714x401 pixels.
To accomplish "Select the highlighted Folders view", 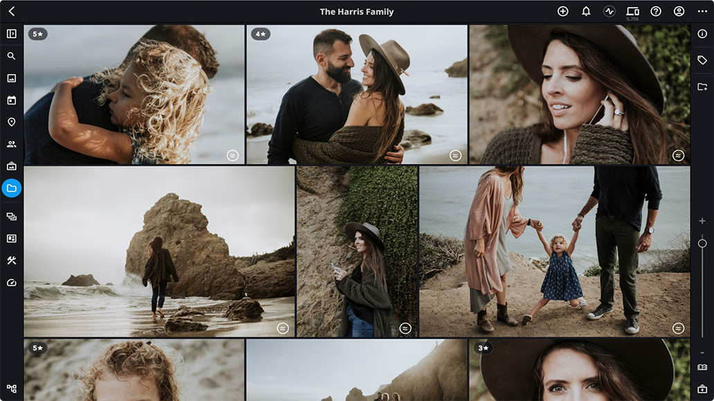I will [11, 188].
